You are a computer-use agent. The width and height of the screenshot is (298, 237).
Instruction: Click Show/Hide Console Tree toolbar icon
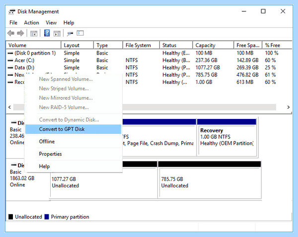(34, 34)
